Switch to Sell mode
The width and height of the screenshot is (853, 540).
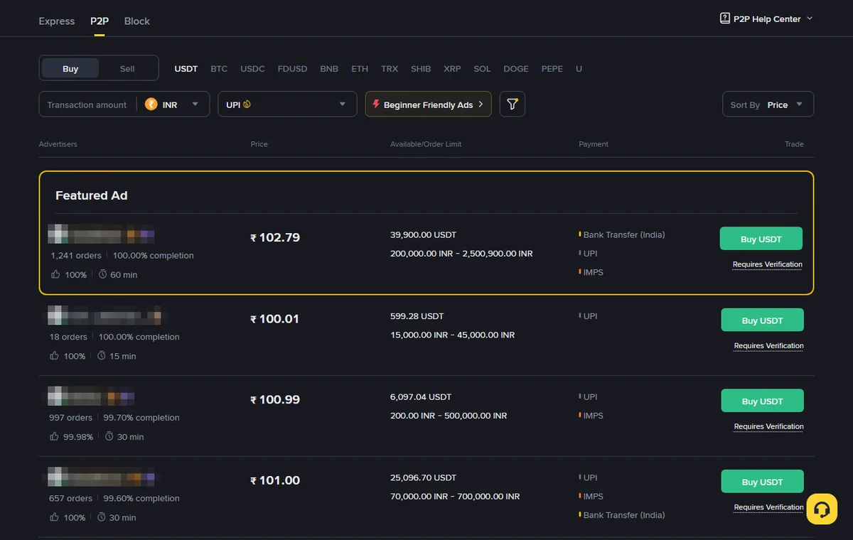pyautogui.click(x=127, y=68)
